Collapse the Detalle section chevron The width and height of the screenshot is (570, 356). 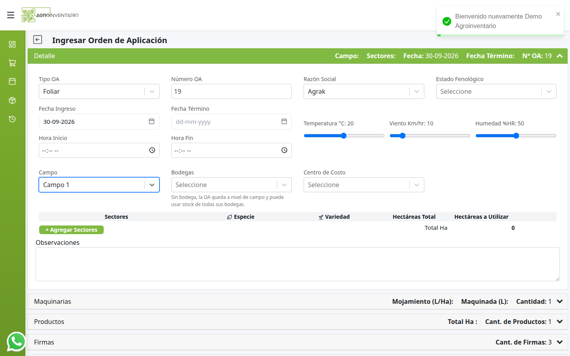[x=560, y=56]
